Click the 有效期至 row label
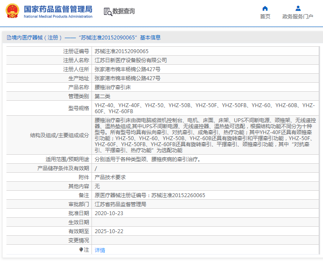 pos(79,231)
